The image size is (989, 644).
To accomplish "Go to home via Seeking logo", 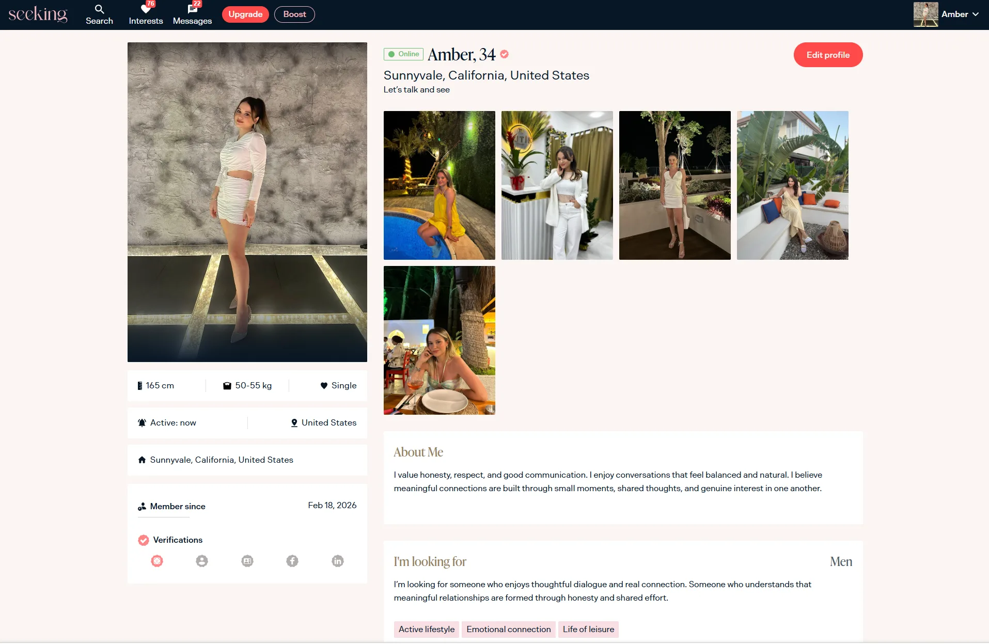I will (x=38, y=14).
